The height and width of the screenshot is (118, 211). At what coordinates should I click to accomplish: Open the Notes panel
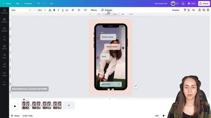pyautogui.click(x=15, y=116)
